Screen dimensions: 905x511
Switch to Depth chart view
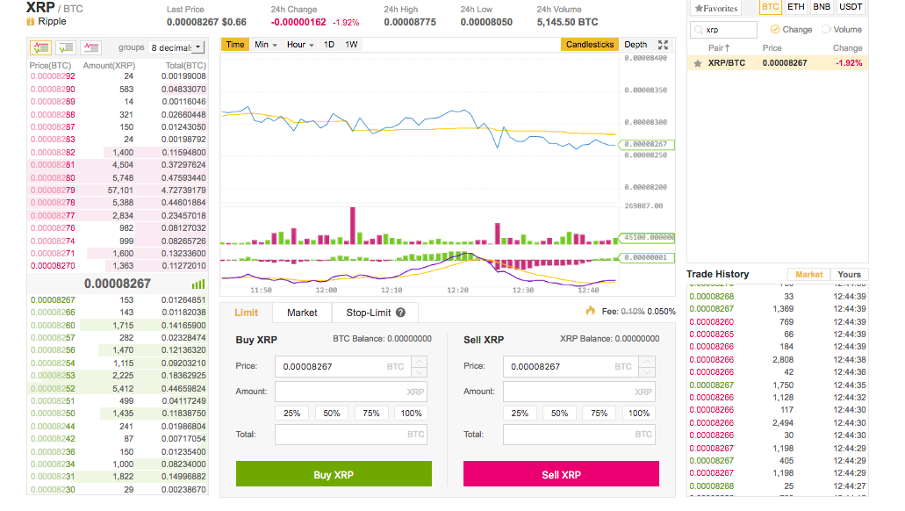[x=636, y=45]
